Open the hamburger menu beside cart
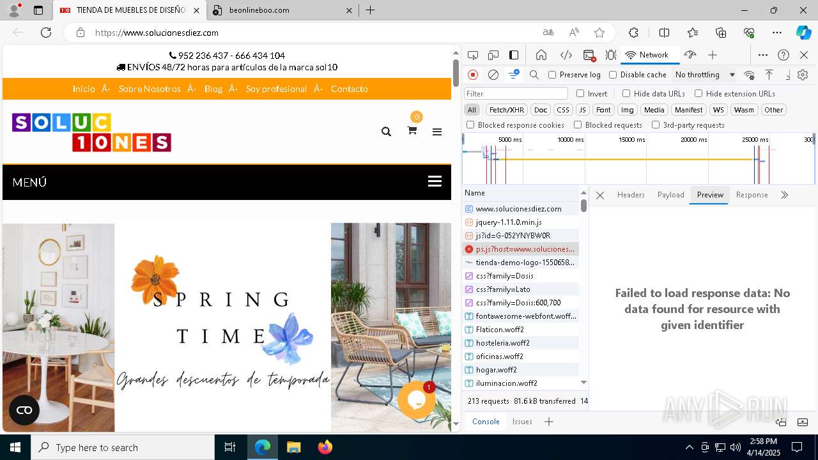Viewport: 818px width, 460px height. tap(437, 132)
